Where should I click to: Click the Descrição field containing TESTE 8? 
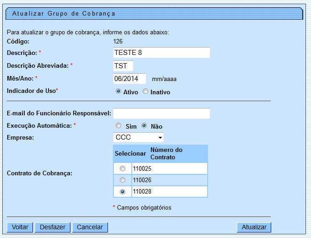point(161,53)
